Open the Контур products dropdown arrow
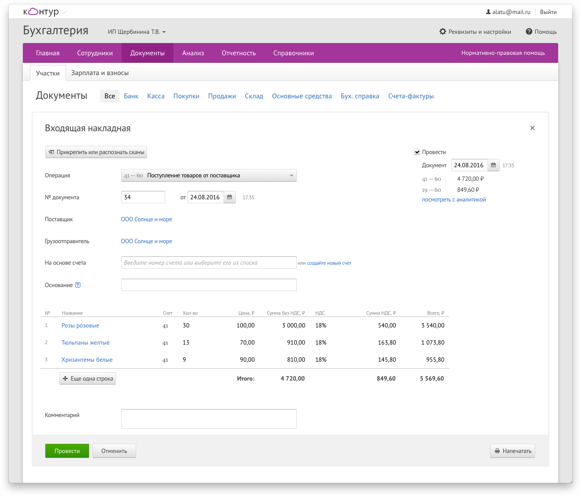The width and height of the screenshot is (581, 496). [64, 12]
